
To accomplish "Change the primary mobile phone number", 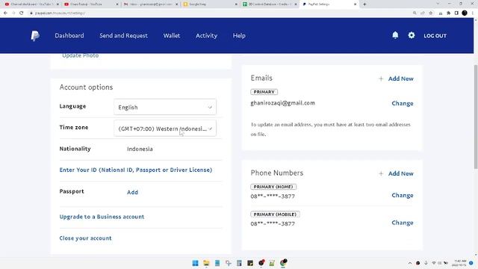I will pyautogui.click(x=403, y=223).
